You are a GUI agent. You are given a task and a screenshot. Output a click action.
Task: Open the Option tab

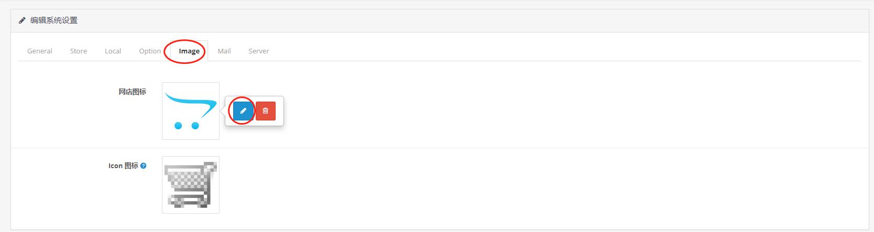(150, 51)
